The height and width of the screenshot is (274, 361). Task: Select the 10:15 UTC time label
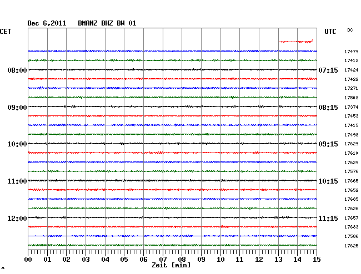pyautogui.click(x=328, y=181)
